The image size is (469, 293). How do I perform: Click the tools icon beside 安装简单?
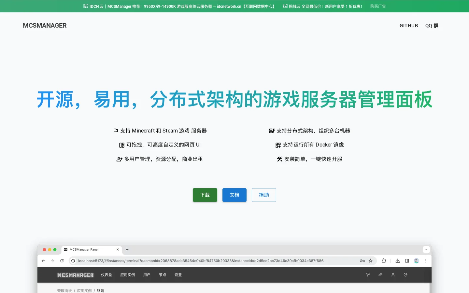click(x=280, y=159)
